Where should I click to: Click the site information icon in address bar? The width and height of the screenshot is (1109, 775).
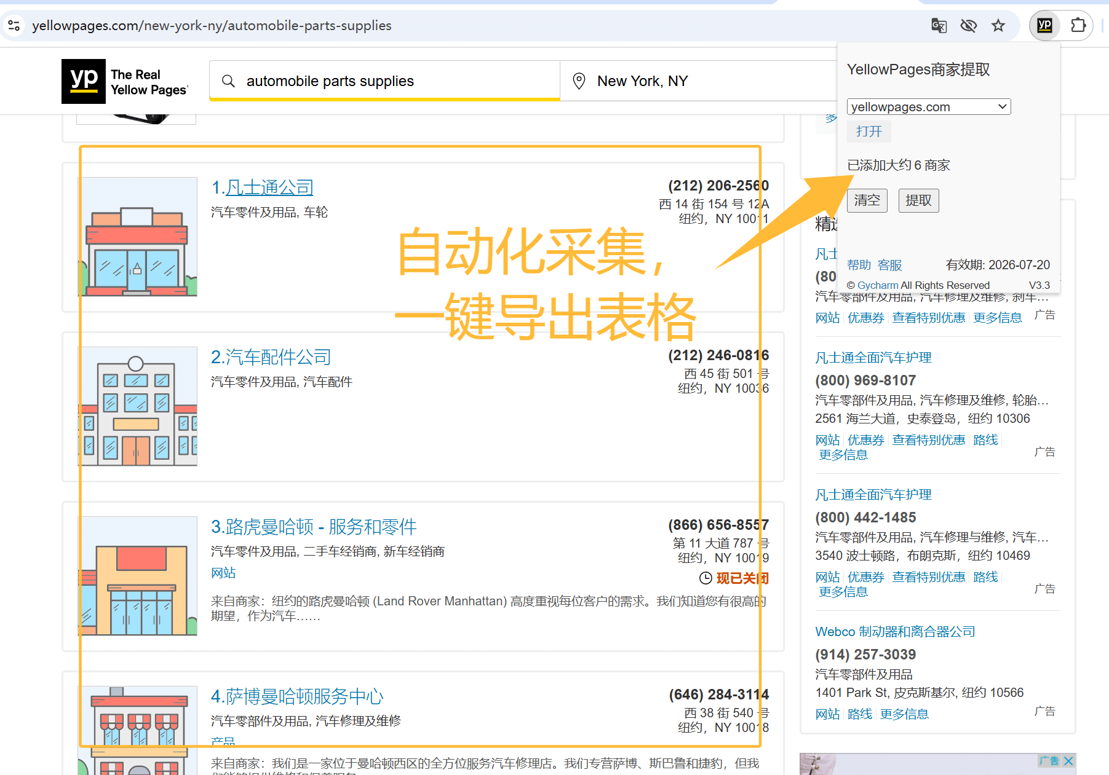(14, 25)
